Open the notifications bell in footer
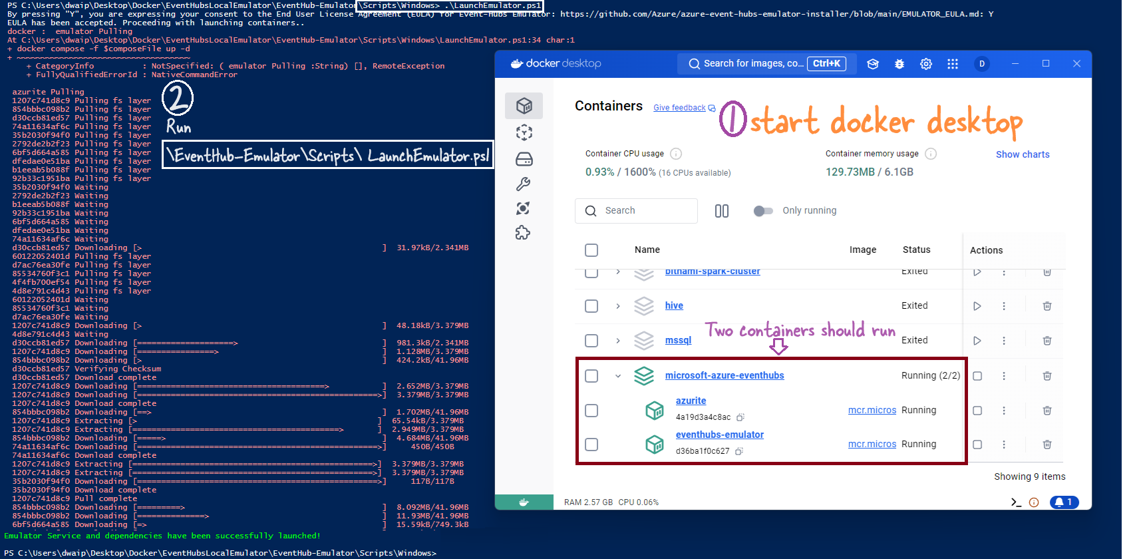The image size is (1131, 559). coord(1064,502)
